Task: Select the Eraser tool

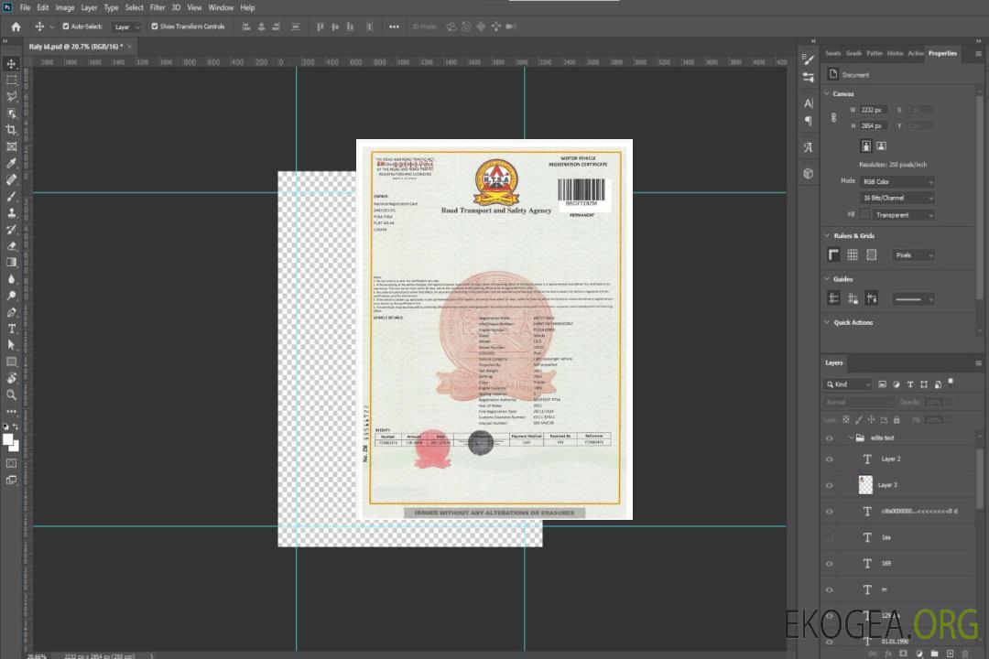Action: click(x=12, y=245)
